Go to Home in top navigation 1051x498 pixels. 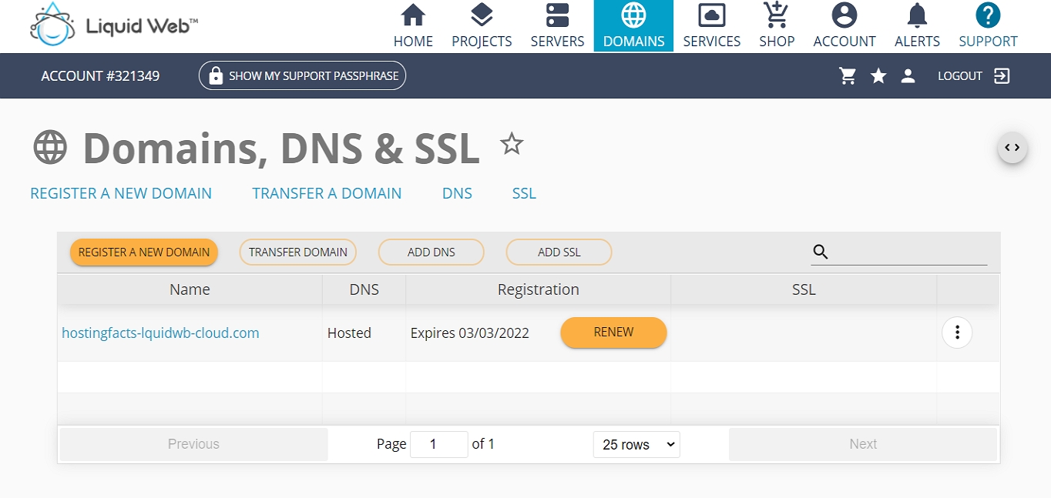pyautogui.click(x=413, y=26)
